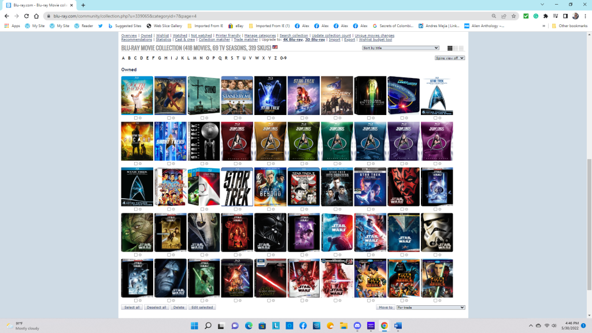Open the eBay bookmark
The image size is (592, 333).
click(238, 26)
